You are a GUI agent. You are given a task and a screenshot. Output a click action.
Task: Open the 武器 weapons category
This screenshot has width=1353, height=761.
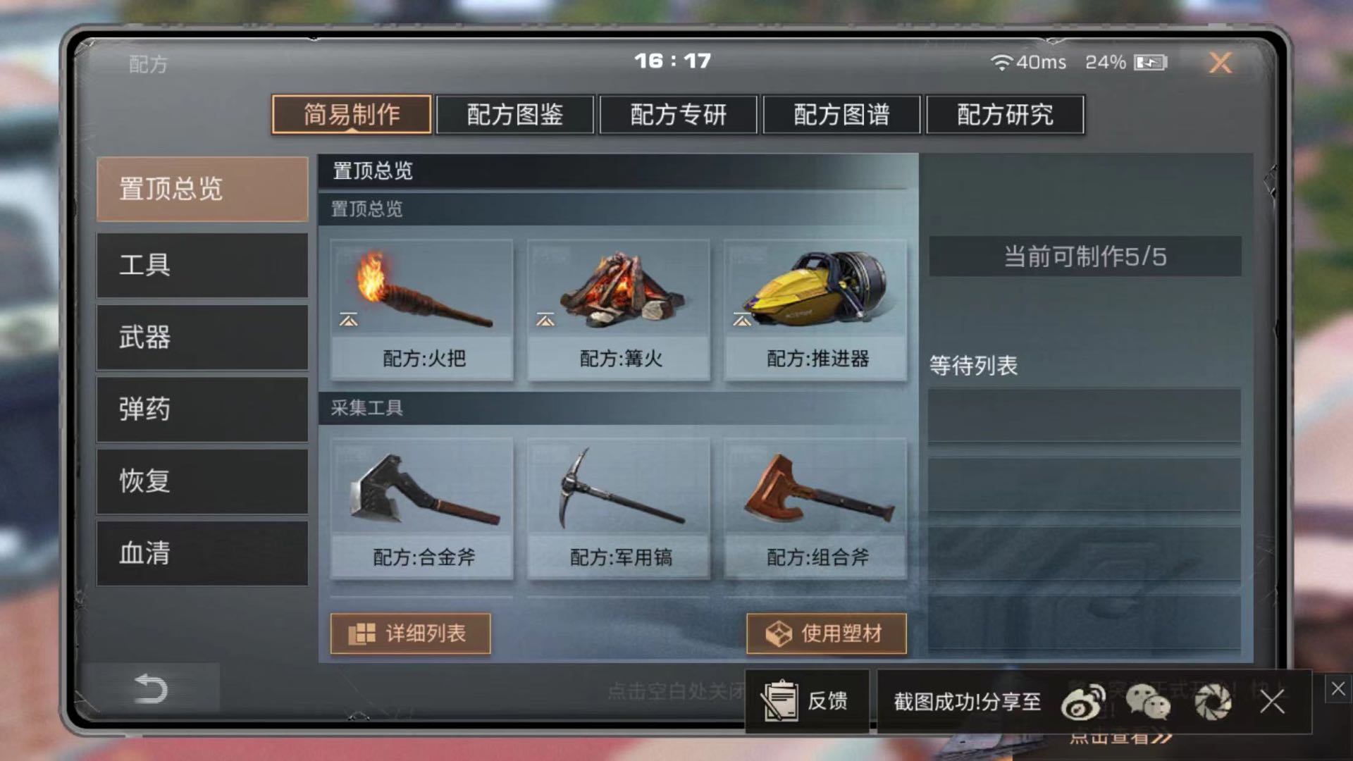coord(202,338)
